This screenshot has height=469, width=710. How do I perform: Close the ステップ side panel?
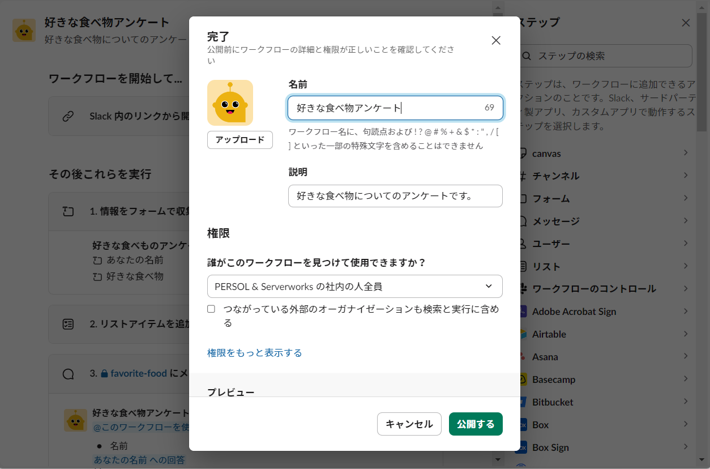click(686, 23)
